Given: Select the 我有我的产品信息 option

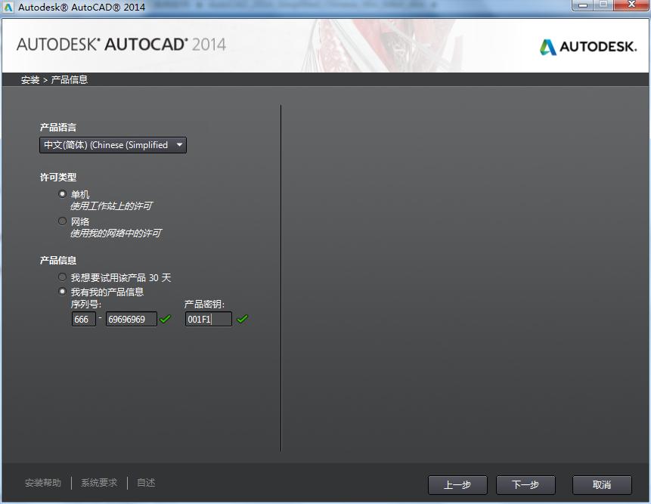Looking at the screenshot, I should click(x=62, y=292).
